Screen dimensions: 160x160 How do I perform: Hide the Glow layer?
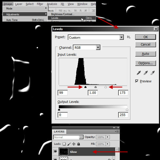pyautogui.click(x=55, y=151)
